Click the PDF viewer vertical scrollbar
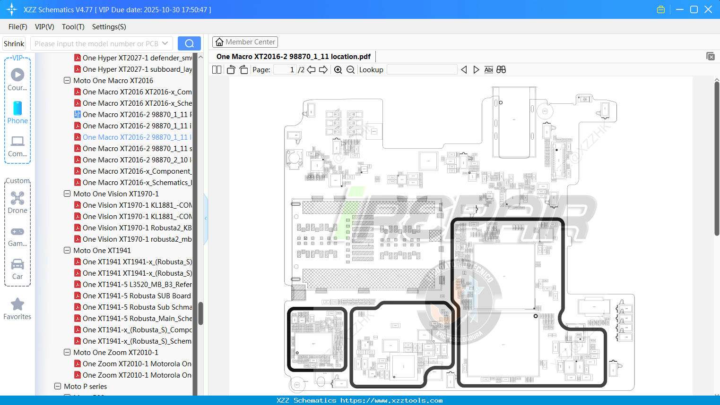Screen dimensions: 720x405 [x=717, y=159]
